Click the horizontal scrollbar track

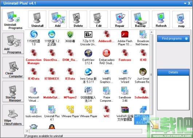pos(86,131)
